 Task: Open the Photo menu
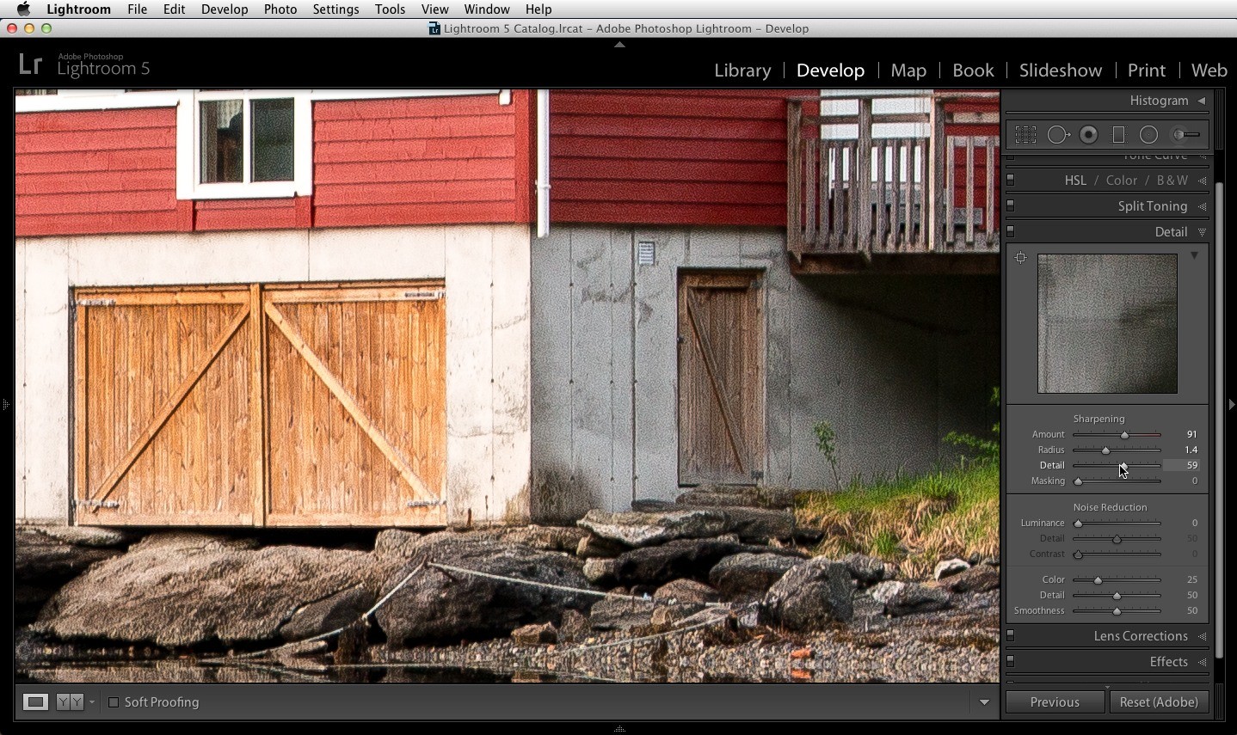pyautogui.click(x=280, y=9)
